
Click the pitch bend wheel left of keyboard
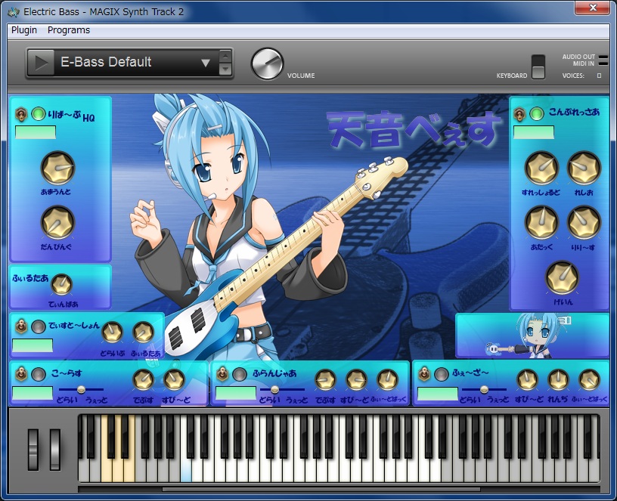pos(33,450)
